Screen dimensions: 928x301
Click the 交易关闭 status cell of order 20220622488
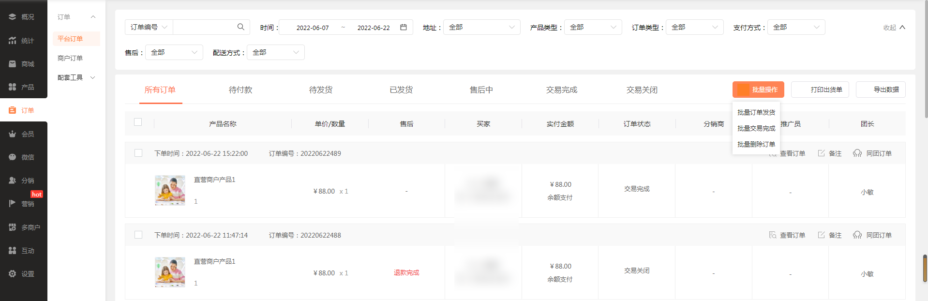pyautogui.click(x=637, y=271)
